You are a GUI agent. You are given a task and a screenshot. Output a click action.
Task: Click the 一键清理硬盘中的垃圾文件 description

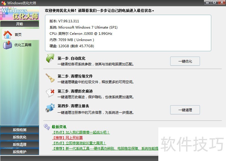[96, 82]
